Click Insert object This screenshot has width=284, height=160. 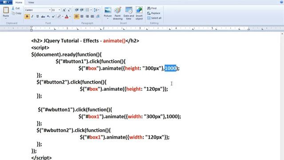(139, 13)
